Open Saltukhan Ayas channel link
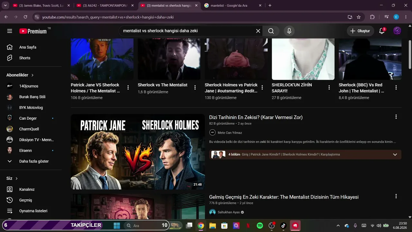This screenshot has width=412, height=232. point(229,212)
